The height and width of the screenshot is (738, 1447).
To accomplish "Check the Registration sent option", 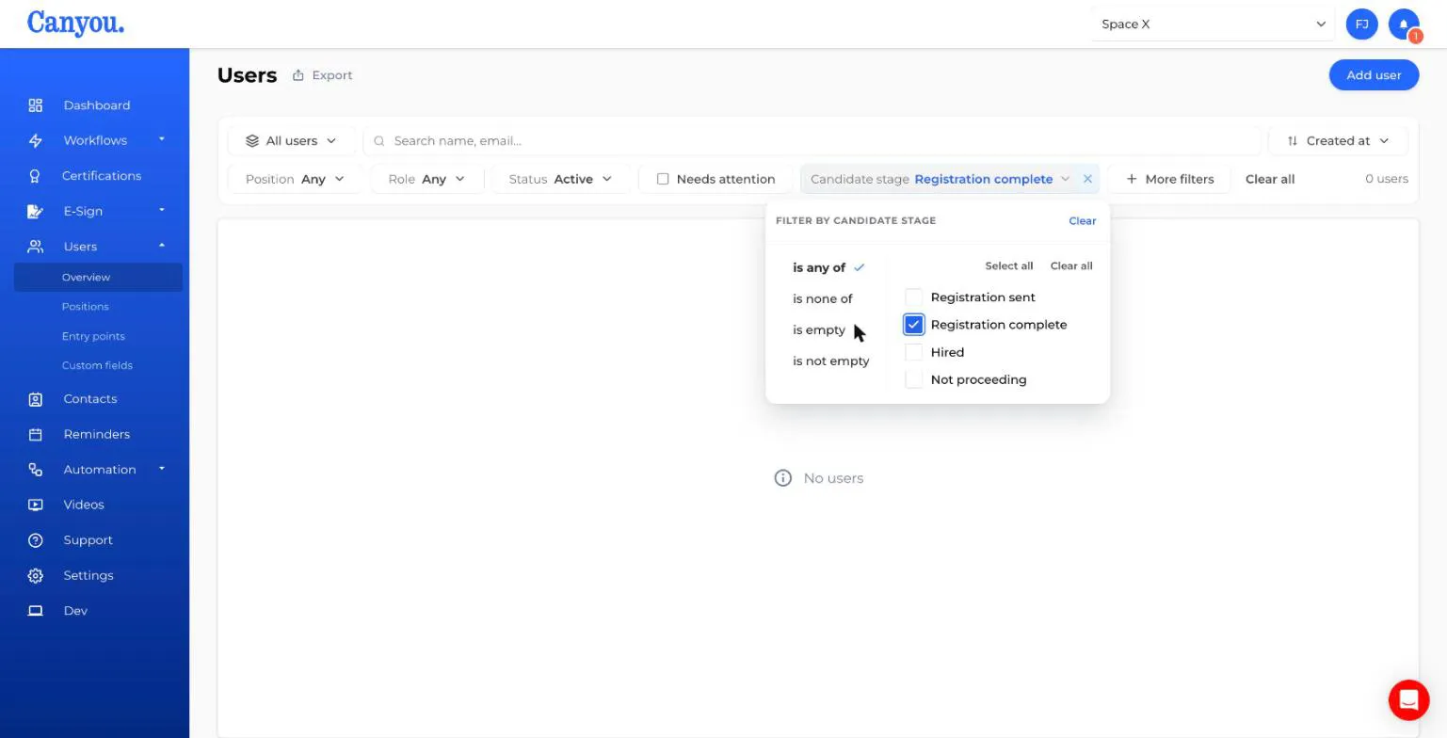I will tap(913, 297).
